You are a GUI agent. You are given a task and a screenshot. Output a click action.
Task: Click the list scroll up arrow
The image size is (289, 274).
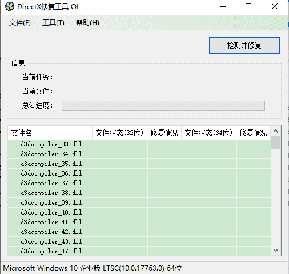coord(275,131)
